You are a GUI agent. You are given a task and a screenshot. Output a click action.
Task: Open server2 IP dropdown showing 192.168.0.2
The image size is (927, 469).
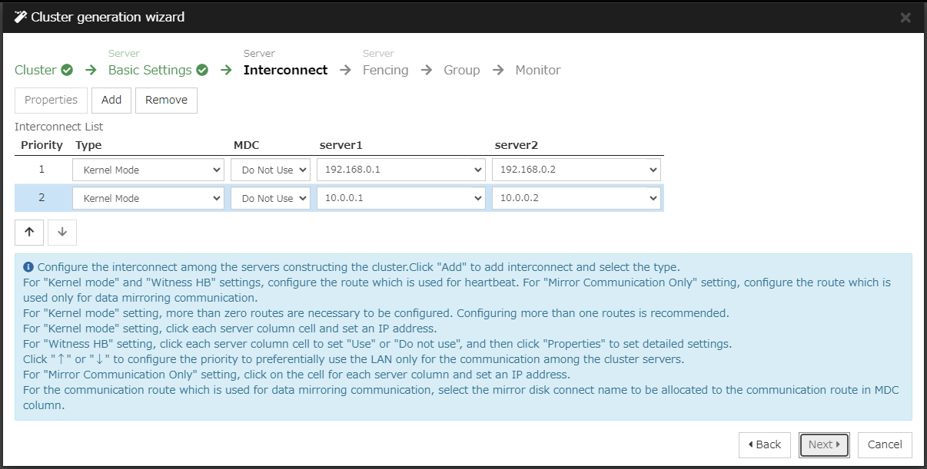pyautogui.click(x=576, y=170)
